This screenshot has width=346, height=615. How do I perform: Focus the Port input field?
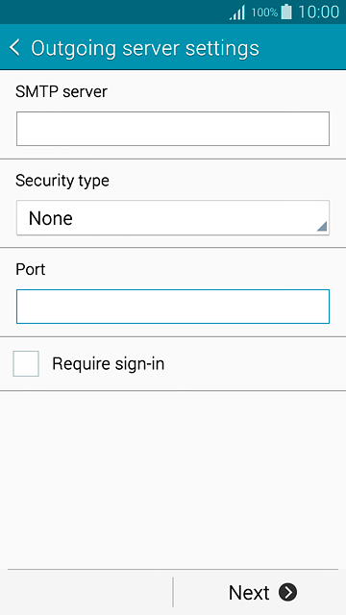click(173, 307)
